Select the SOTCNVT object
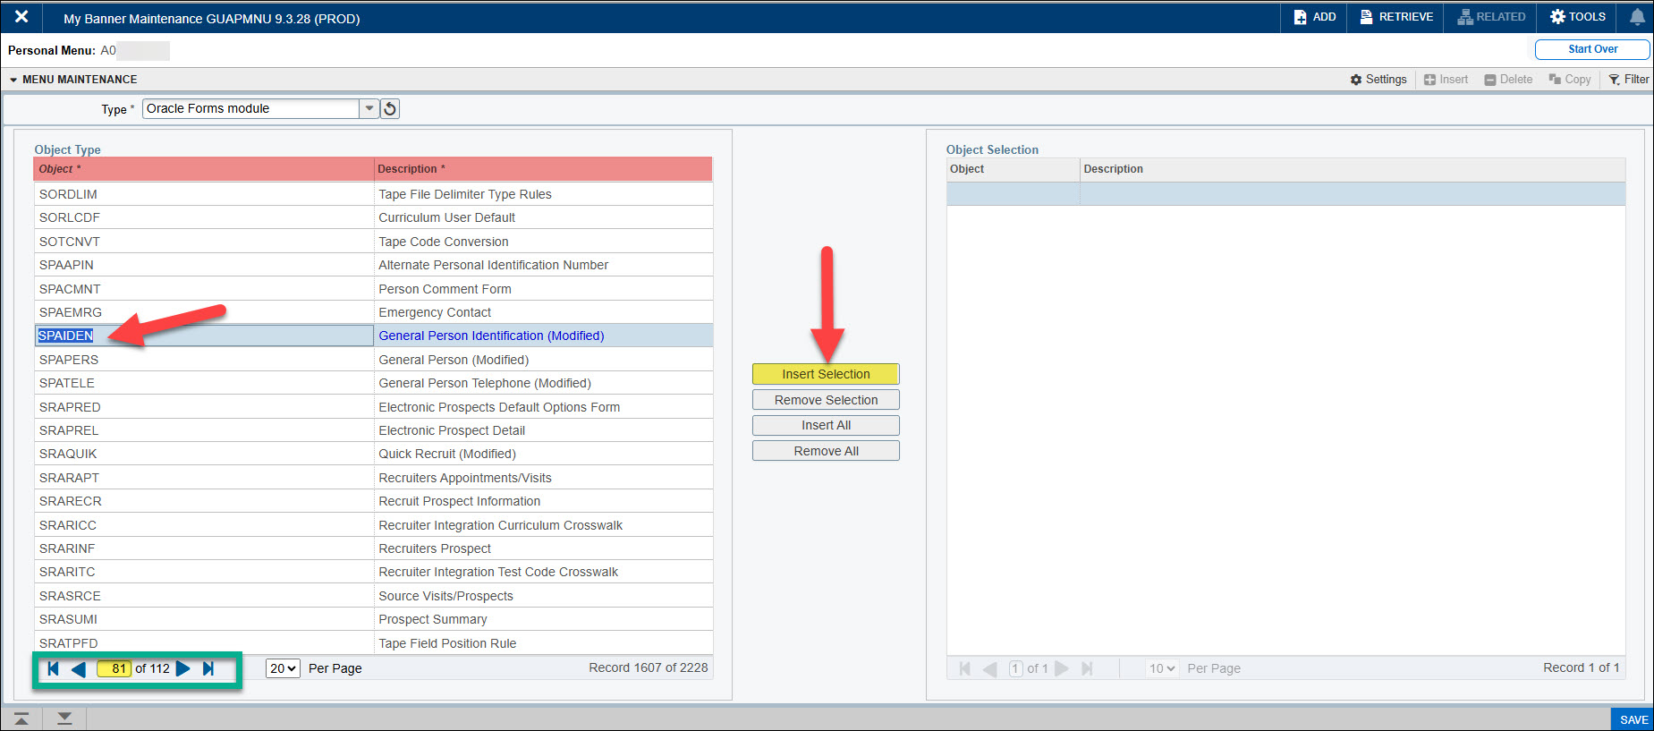The width and height of the screenshot is (1654, 731). pos(204,242)
